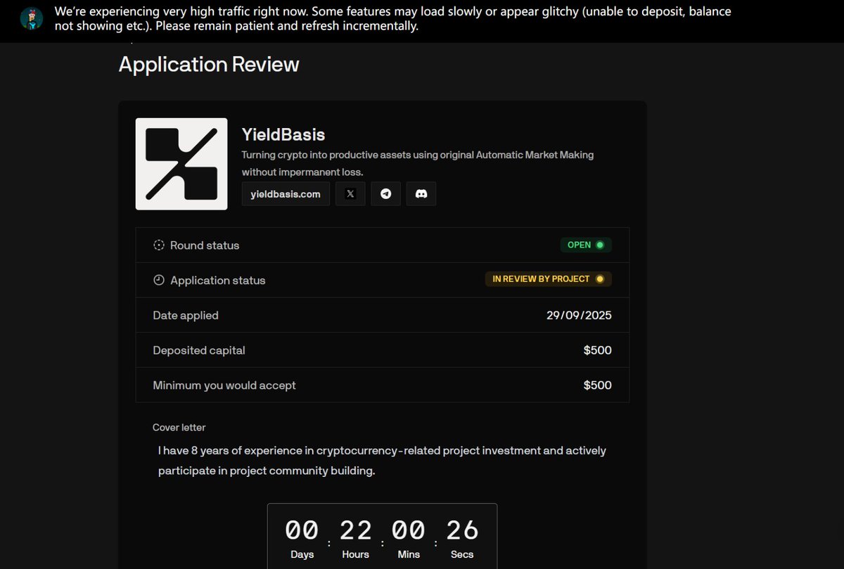
Task: Open the YieldBasis Telegram icon
Action: [x=385, y=194]
